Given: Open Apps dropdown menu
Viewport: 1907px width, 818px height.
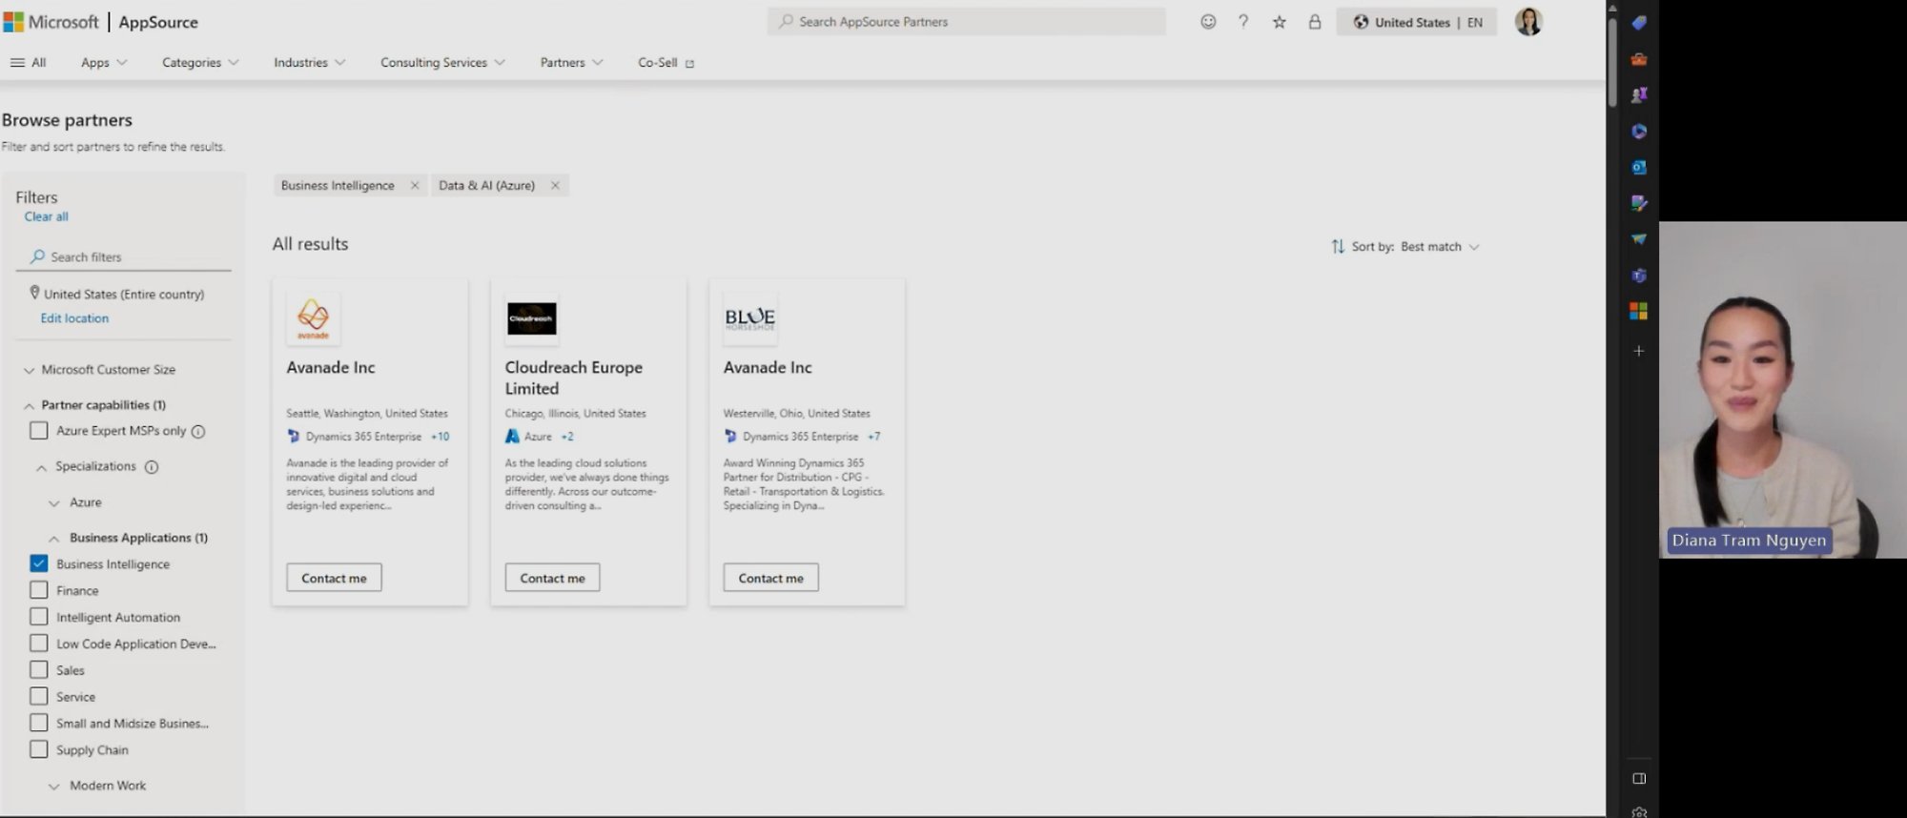Looking at the screenshot, I should pos(104,62).
